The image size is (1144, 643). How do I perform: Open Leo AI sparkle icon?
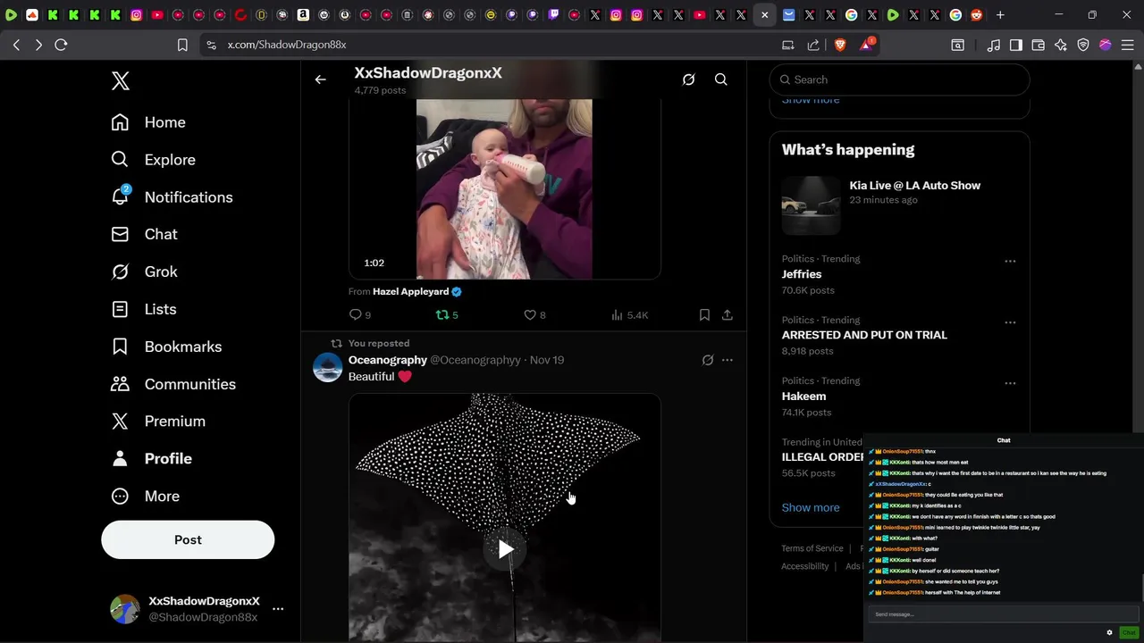point(1061,45)
